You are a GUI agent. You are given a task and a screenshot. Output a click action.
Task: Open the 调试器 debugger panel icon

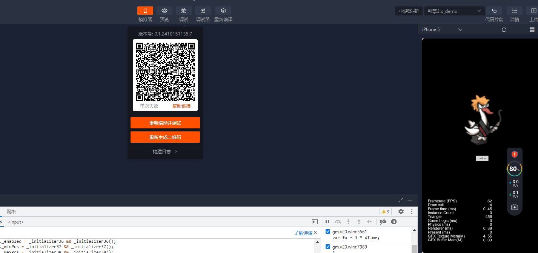203,11
